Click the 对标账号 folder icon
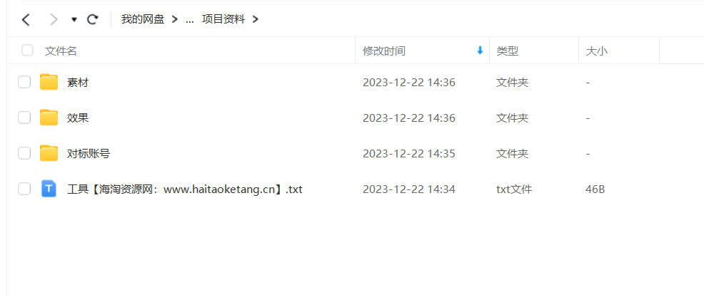 tap(49, 153)
